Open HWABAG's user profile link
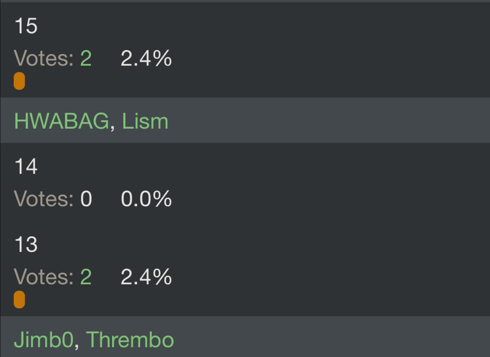The image size is (490, 357). (61, 121)
